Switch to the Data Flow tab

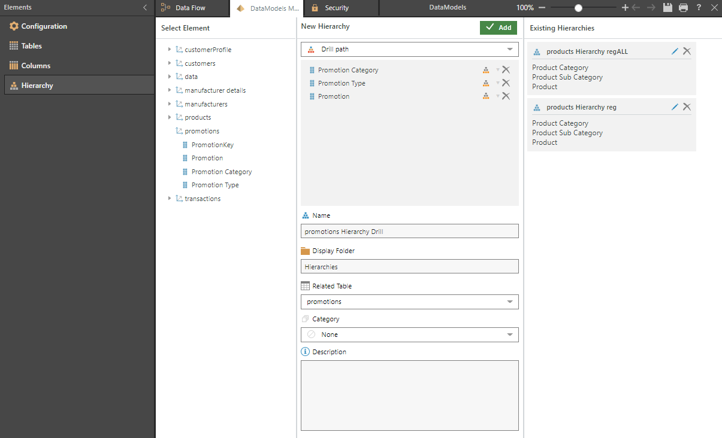(x=190, y=8)
